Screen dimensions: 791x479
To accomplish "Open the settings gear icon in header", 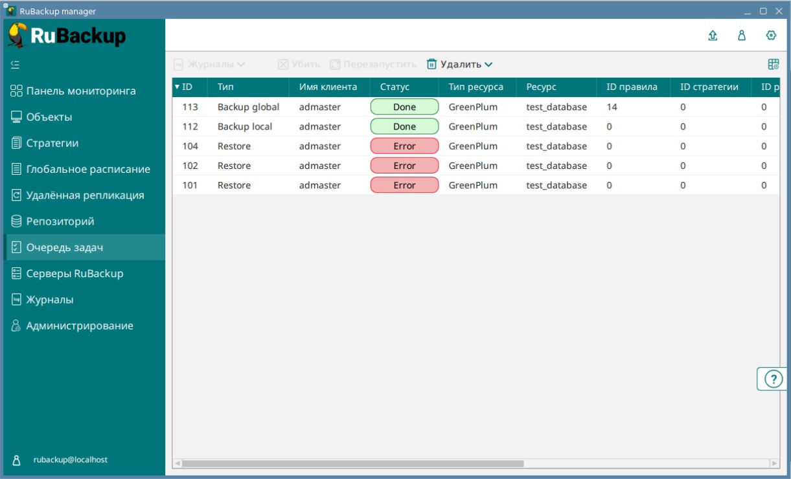I will tap(771, 36).
